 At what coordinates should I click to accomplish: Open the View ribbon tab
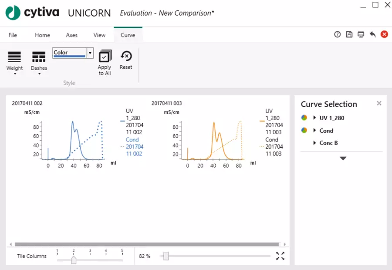click(x=99, y=35)
